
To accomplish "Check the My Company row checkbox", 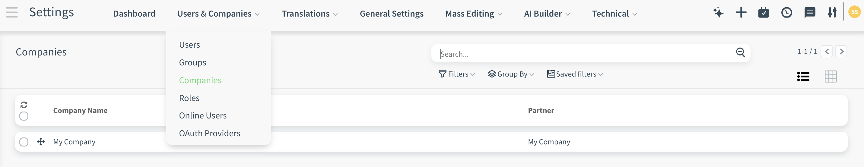I will pyautogui.click(x=24, y=142).
